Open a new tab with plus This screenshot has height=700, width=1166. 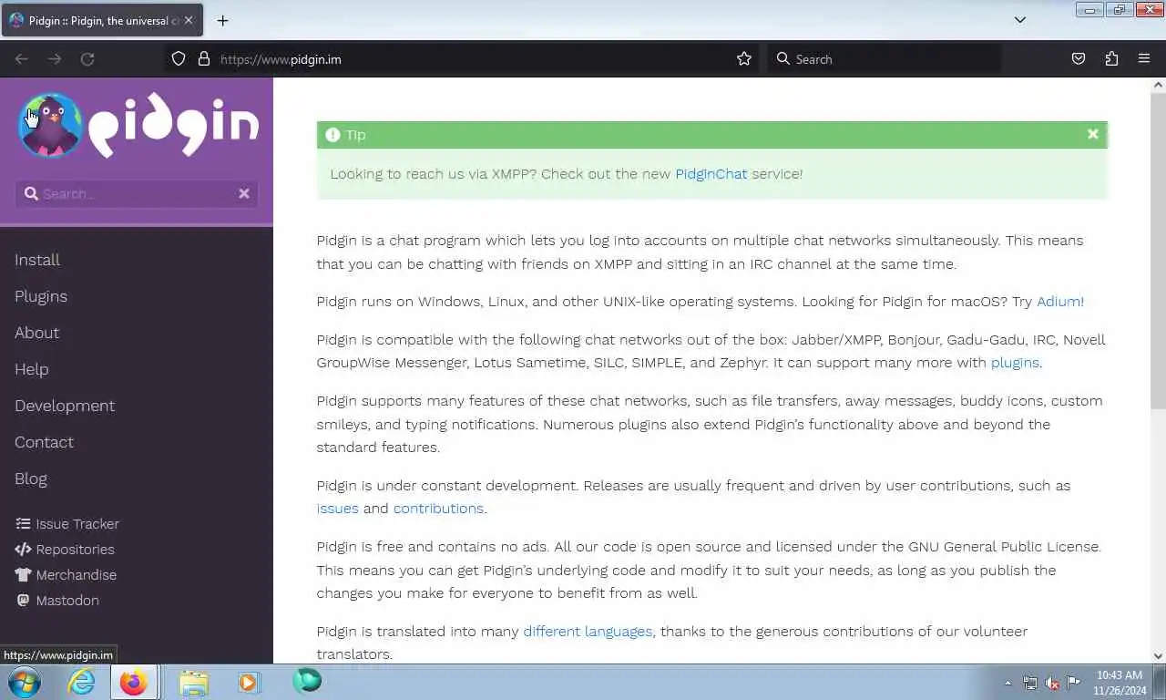[222, 20]
